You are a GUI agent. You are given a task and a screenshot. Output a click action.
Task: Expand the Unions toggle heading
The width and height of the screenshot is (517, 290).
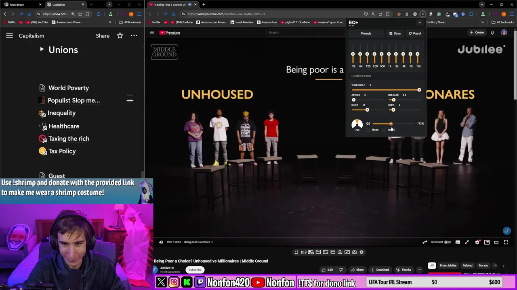42,50
